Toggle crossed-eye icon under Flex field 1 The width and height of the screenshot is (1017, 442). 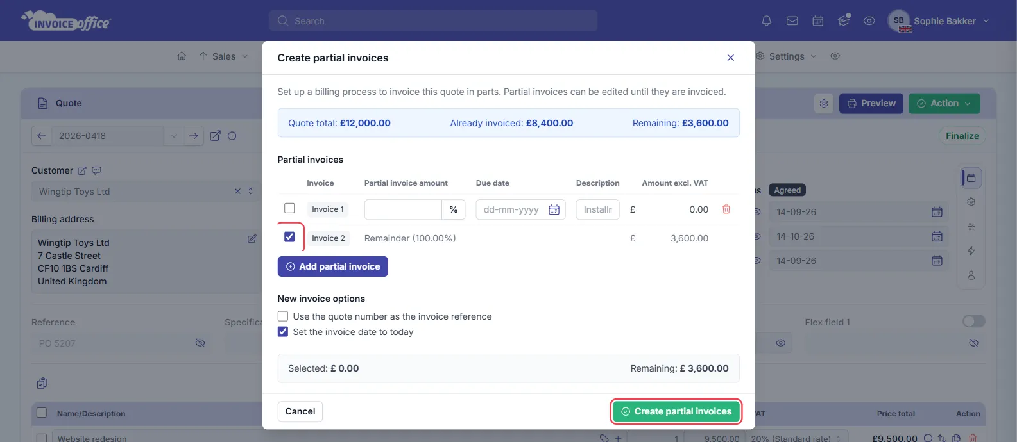(x=973, y=343)
